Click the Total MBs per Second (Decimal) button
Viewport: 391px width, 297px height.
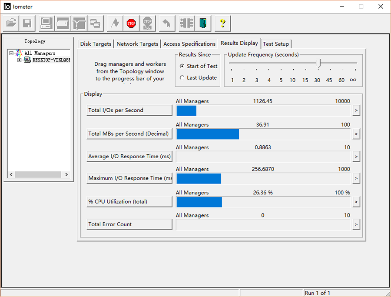click(x=129, y=133)
